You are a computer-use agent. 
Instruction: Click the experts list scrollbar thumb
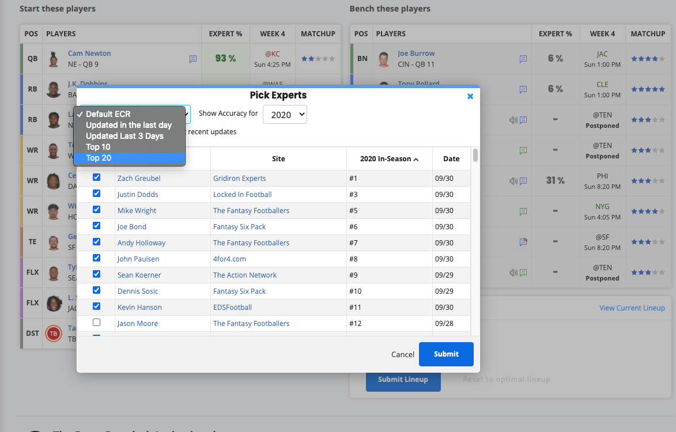pos(475,155)
